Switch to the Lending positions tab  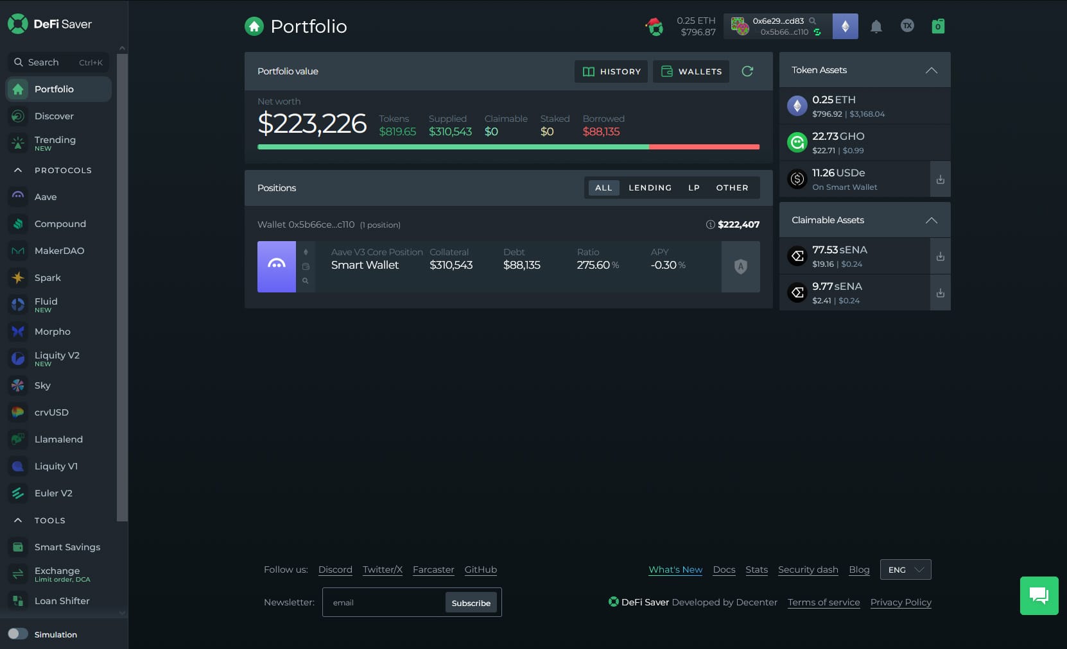pos(650,188)
